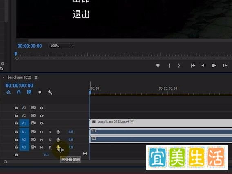Click A1 track volume value 0.0
The height and width of the screenshot is (174, 232).
71,132
